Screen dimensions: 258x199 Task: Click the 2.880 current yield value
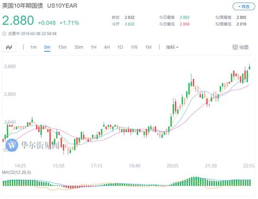[18, 20]
